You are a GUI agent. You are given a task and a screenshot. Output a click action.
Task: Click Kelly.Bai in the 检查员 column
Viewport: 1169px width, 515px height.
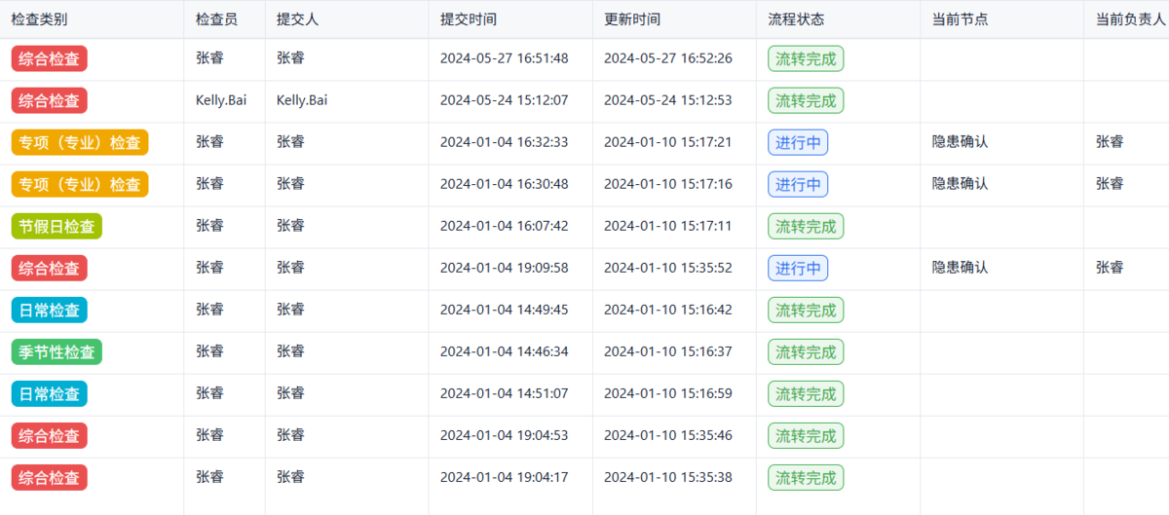coord(221,100)
